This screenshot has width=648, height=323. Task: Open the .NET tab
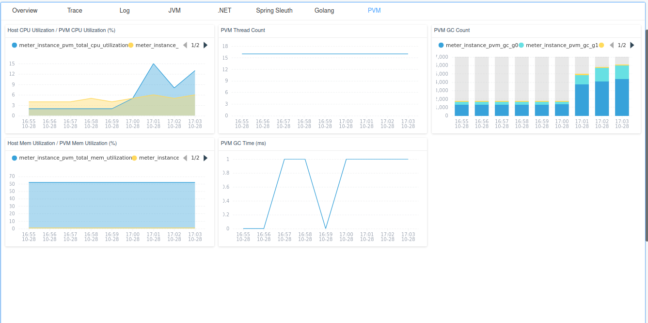(x=224, y=10)
